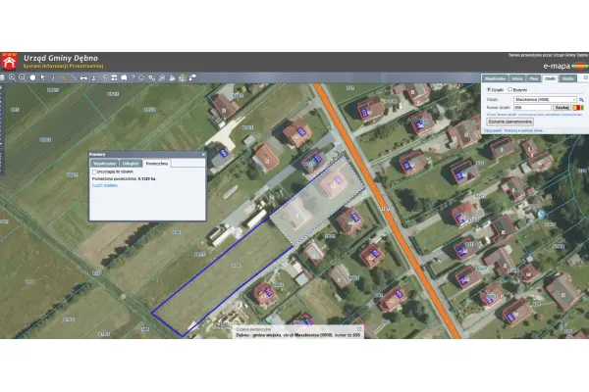The image size is (589, 392).
Task: Click the e-mapa logo
Action: pyautogui.click(x=565, y=66)
